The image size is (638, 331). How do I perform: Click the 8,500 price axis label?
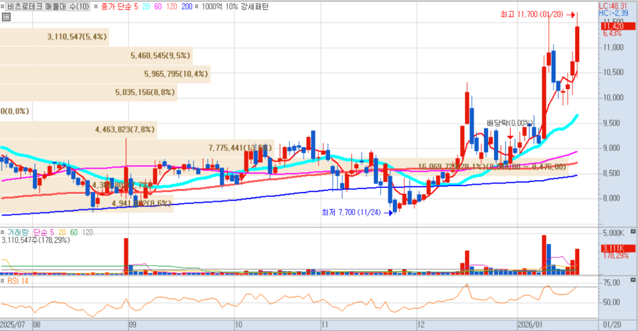point(612,173)
